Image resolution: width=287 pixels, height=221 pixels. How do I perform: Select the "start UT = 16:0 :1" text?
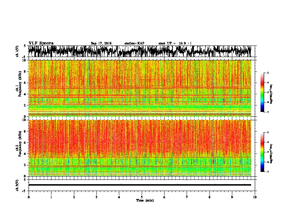click(175, 43)
